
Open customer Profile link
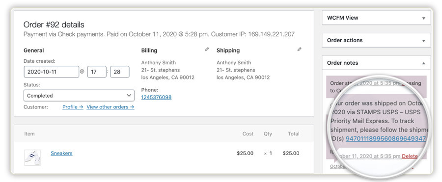tap(73, 107)
